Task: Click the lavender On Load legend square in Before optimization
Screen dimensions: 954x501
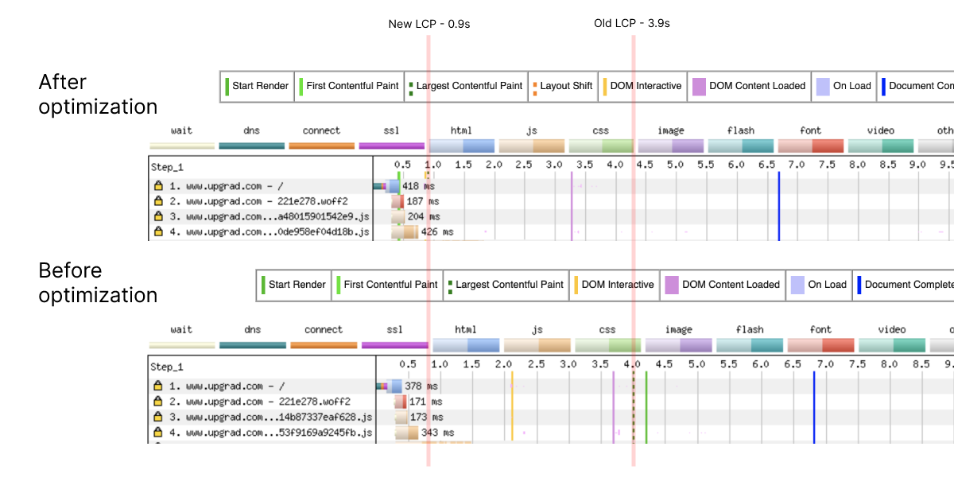Action: [797, 285]
